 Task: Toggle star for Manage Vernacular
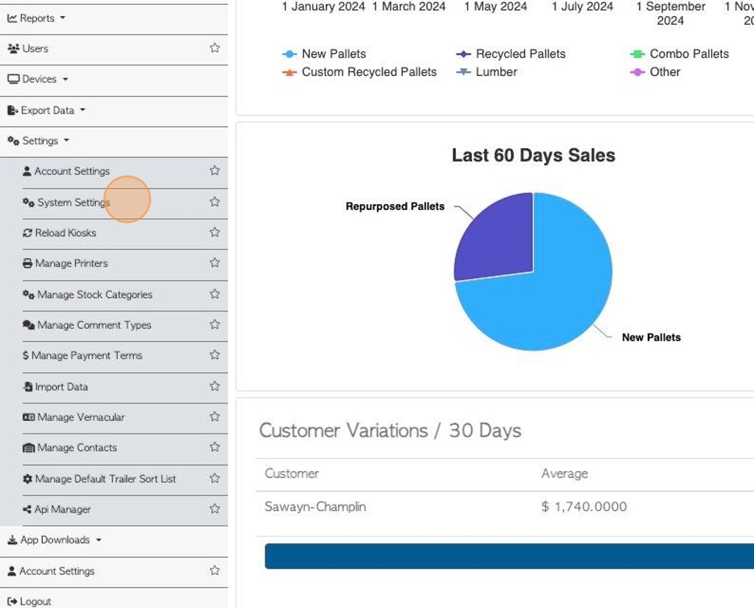[215, 416]
